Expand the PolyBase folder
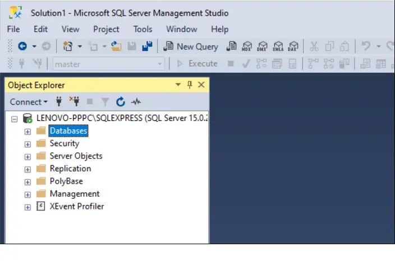Screen dimensions: 395x261 (27, 182)
